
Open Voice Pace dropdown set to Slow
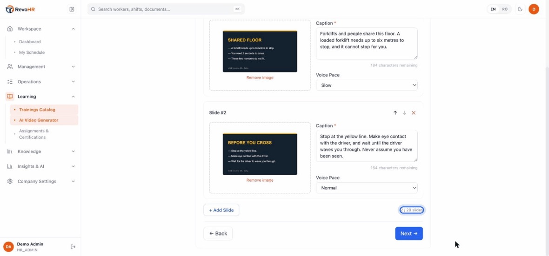[x=367, y=85]
